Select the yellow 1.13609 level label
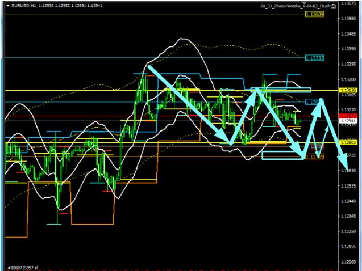The image size is (362, 271). coord(315,15)
